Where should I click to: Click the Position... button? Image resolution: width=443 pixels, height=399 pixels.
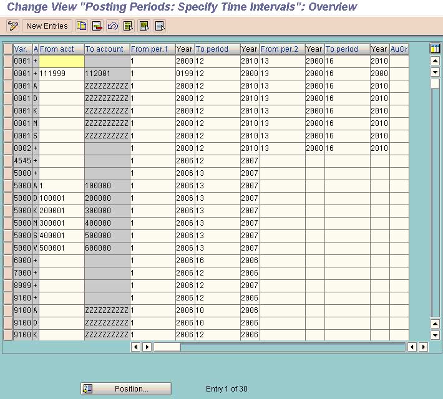pos(125,389)
